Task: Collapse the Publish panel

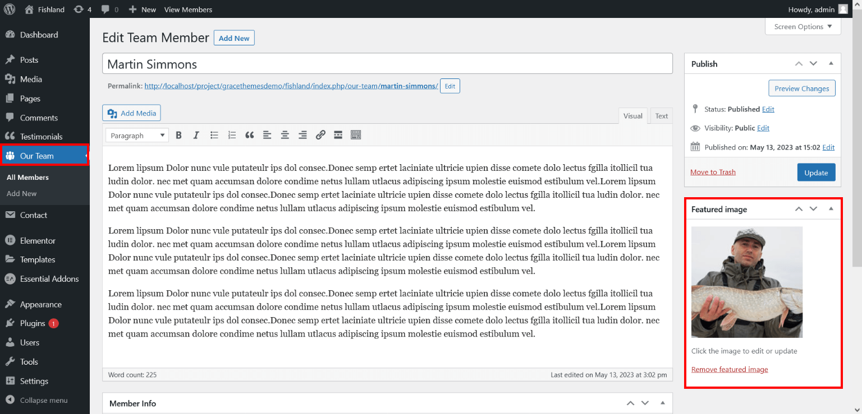Action: [831, 63]
